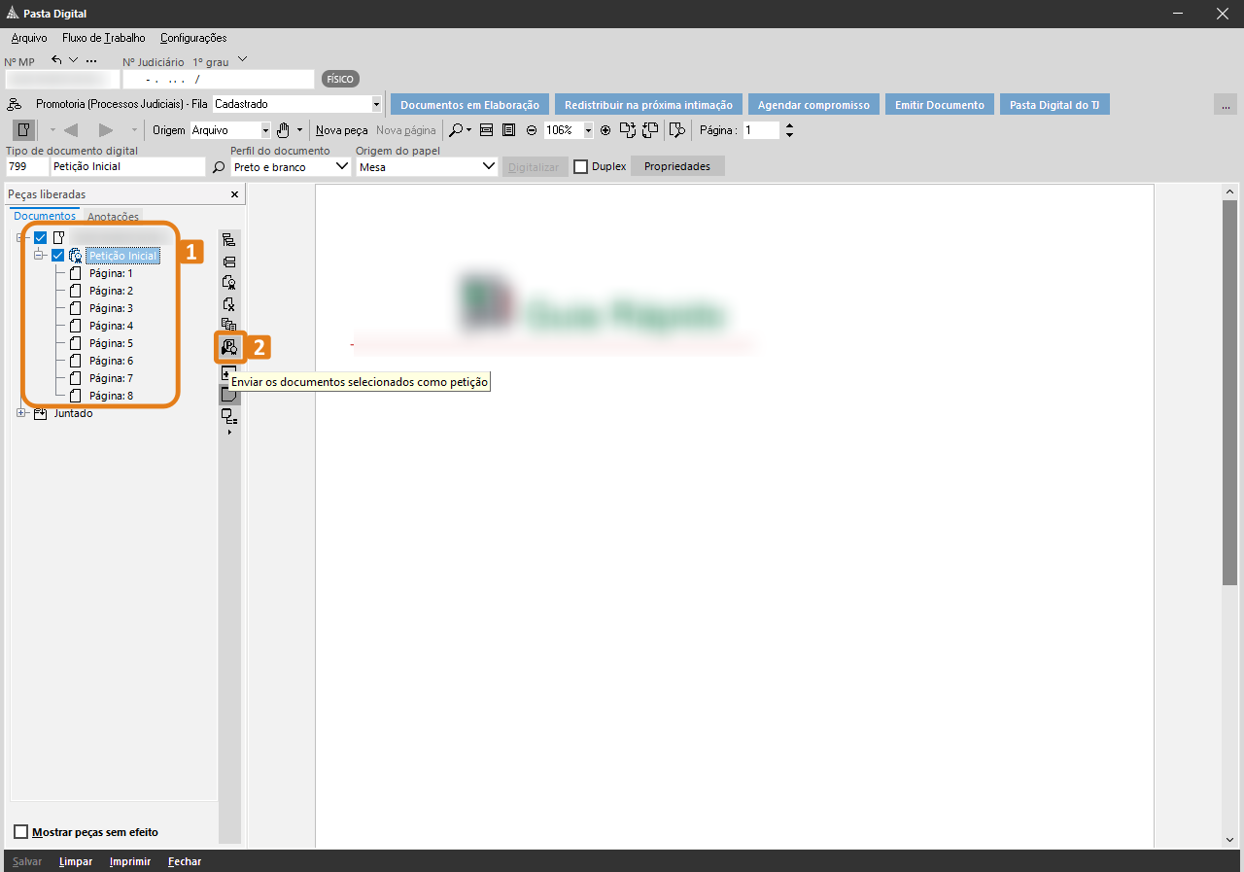Screen dimensions: 1244x872
Task: Click the magnifier search icon next to Petição Inicial field
Action: 219,167
